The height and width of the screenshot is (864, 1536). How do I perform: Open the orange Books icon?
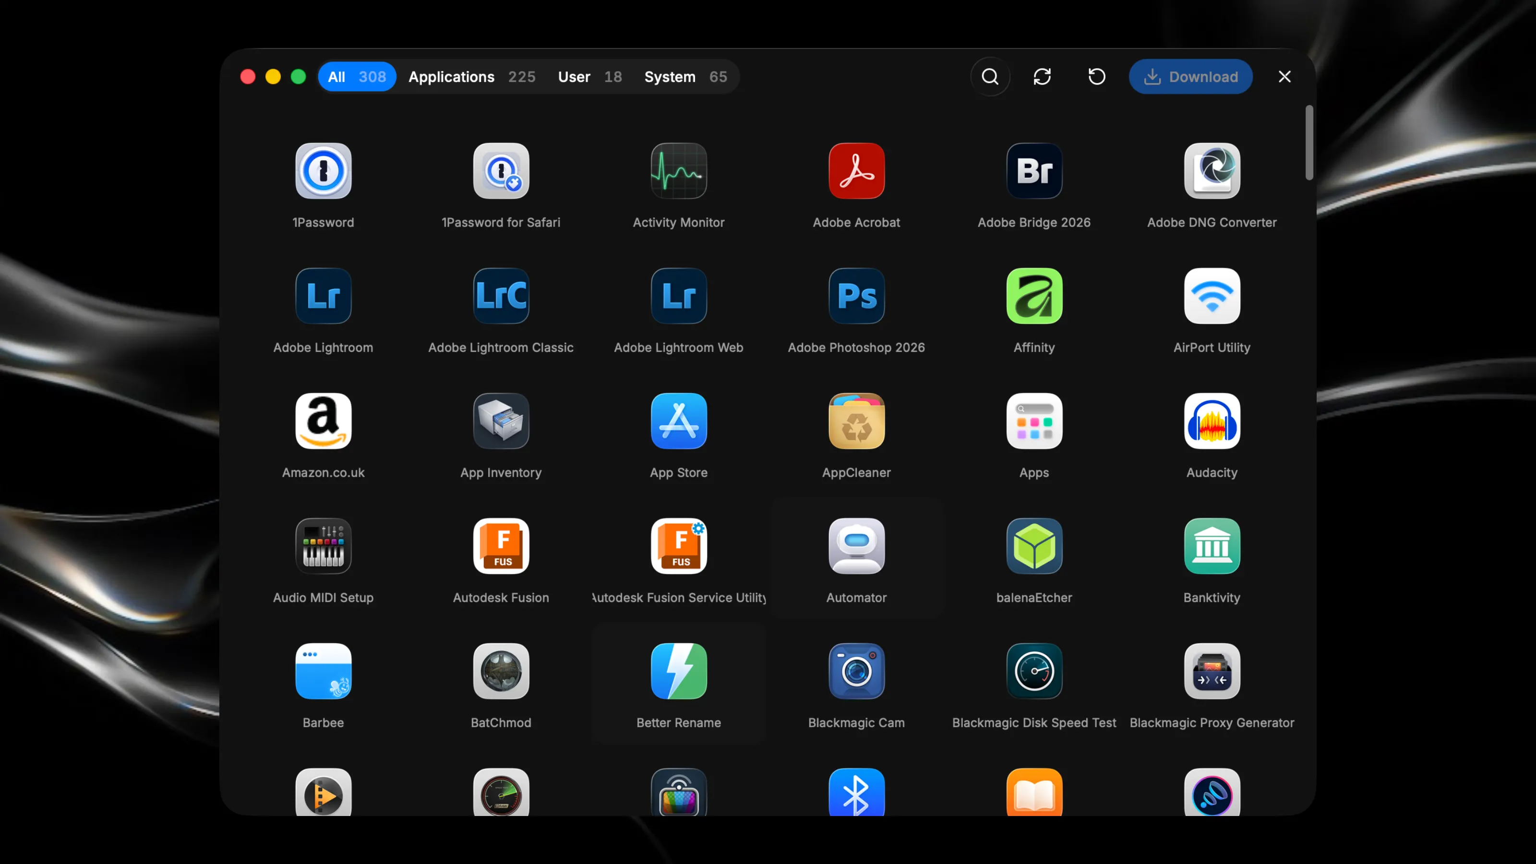[x=1034, y=792]
